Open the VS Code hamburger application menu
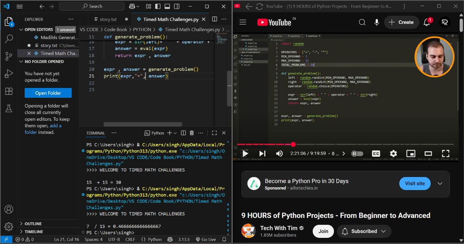This screenshot has height=244, width=464. 20,7
